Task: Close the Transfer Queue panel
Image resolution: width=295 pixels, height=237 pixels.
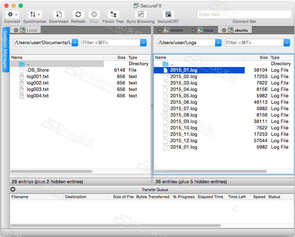Action: (13, 189)
